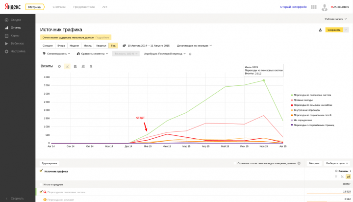Screen dimensions: 353x202
Task: Open the Выберите цель dropdown
Action: pyautogui.click(x=337, y=163)
